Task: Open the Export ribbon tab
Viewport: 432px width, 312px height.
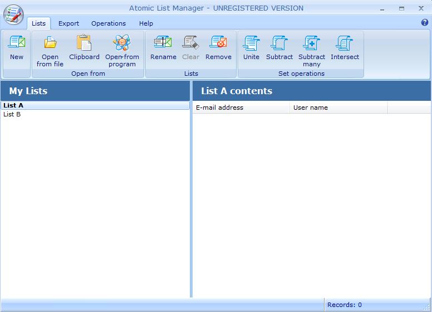Action: pyautogui.click(x=68, y=23)
